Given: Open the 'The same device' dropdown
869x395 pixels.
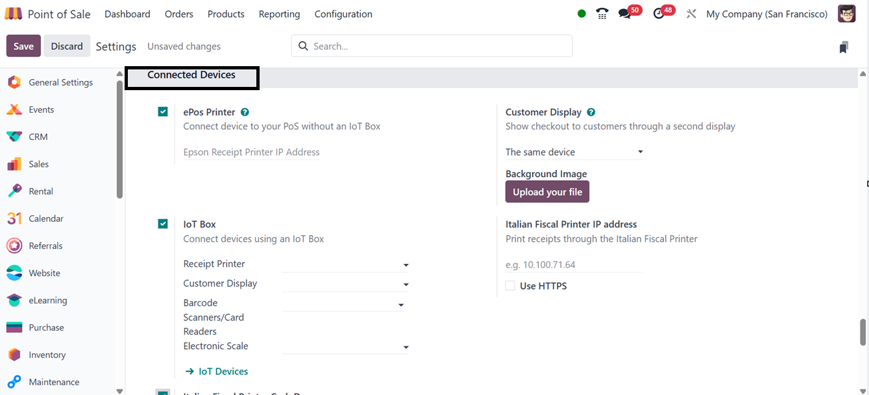Looking at the screenshot, I should [x=574, y=152].
